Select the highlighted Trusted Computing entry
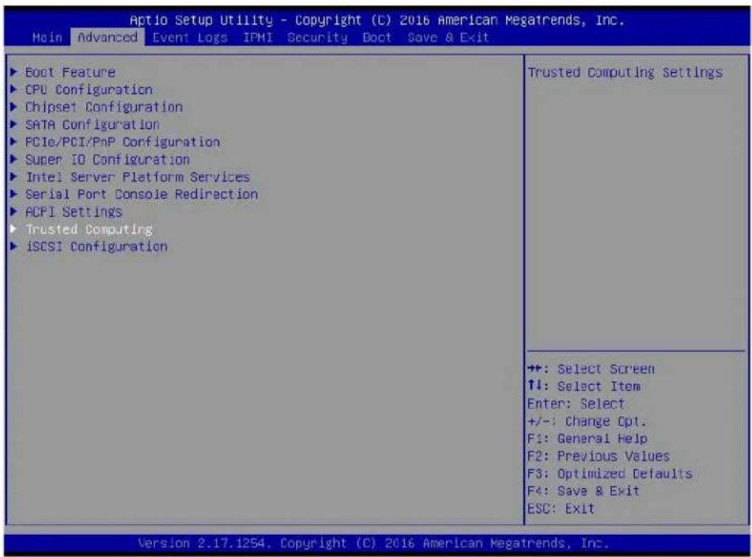Screen dimensions: 752x557 click(x=89, y=229)
